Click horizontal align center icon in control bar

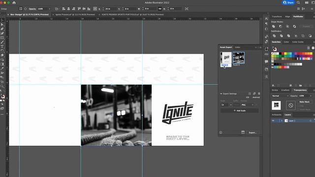pyautogui.click(x=69, y=9)
